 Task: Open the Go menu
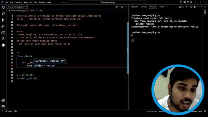pos(31,2)
